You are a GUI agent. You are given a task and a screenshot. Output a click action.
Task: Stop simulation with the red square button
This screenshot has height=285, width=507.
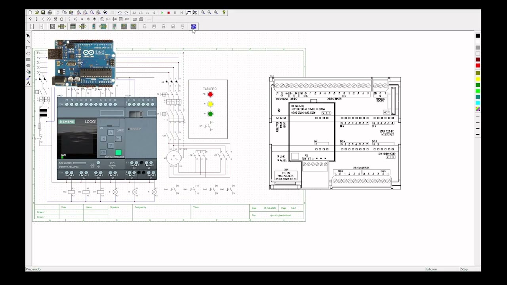coord(168,13)
